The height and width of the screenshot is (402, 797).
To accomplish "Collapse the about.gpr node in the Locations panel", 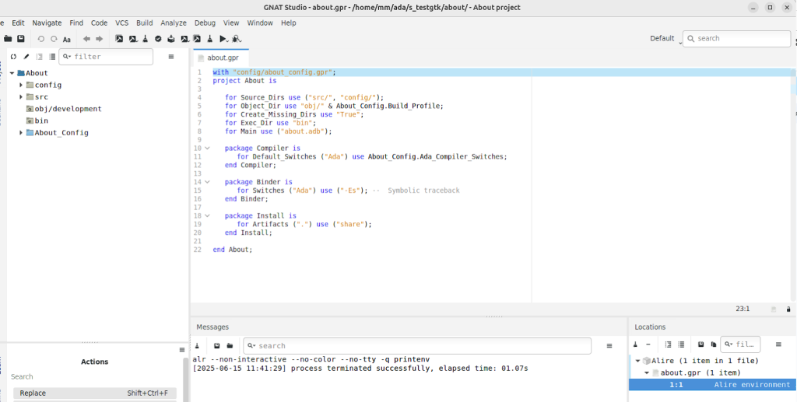I will click(647, 372).
